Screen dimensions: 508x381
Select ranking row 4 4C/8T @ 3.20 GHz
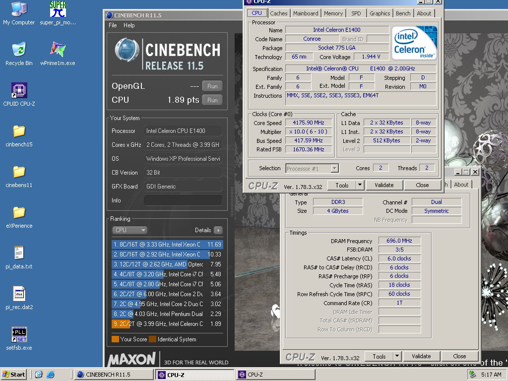coord(167,274)
